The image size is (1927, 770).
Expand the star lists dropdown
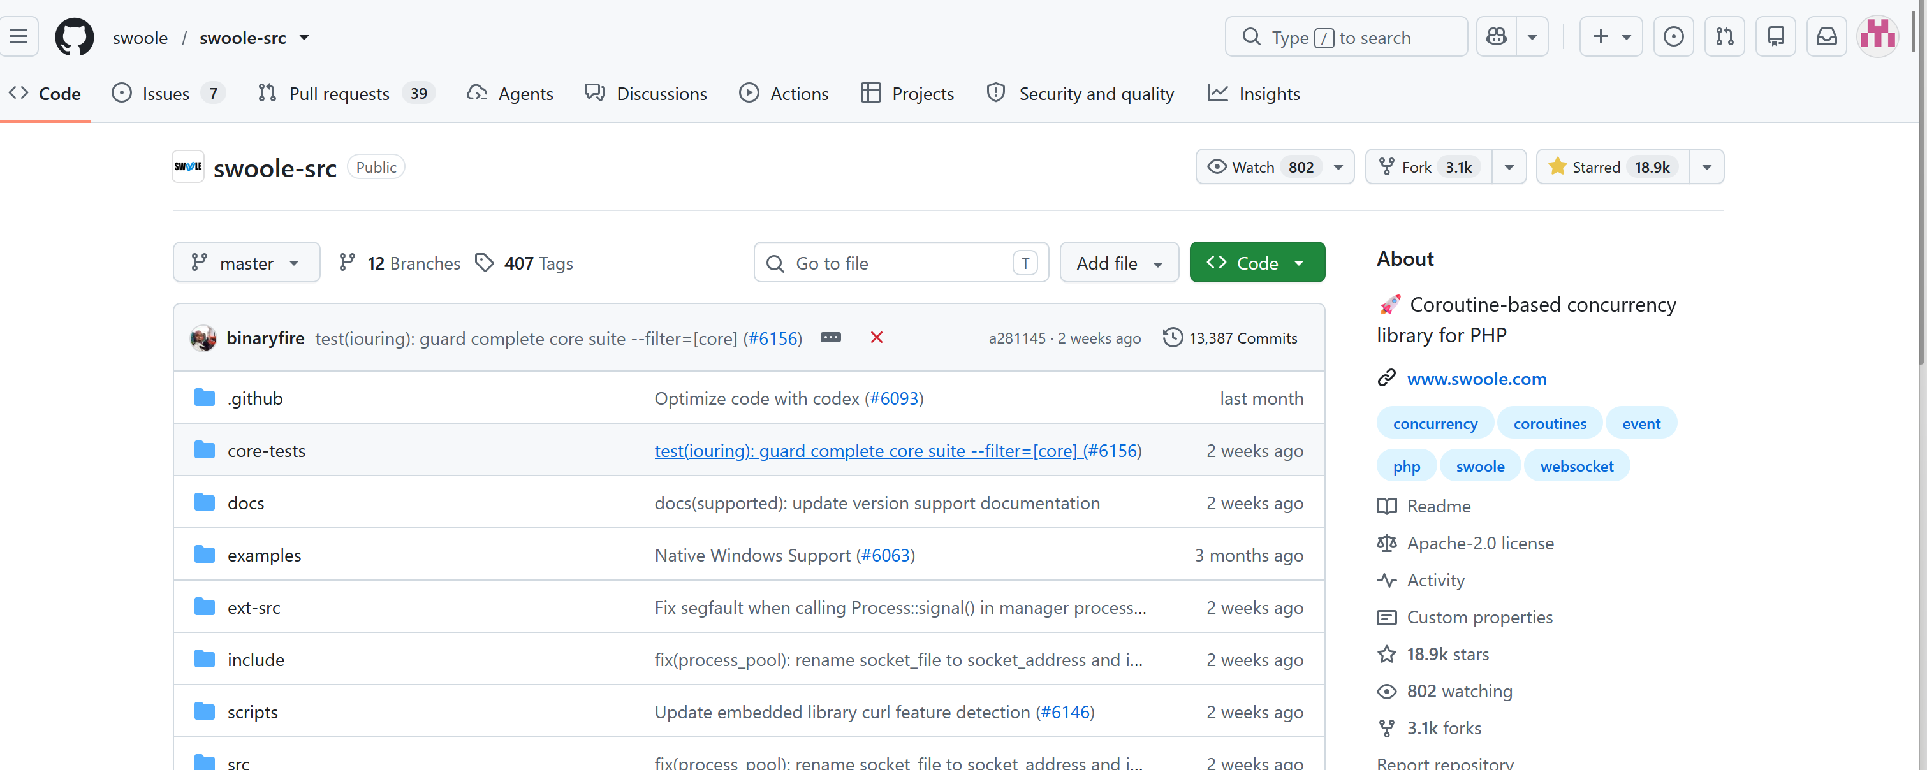(x=1706, y=167)
